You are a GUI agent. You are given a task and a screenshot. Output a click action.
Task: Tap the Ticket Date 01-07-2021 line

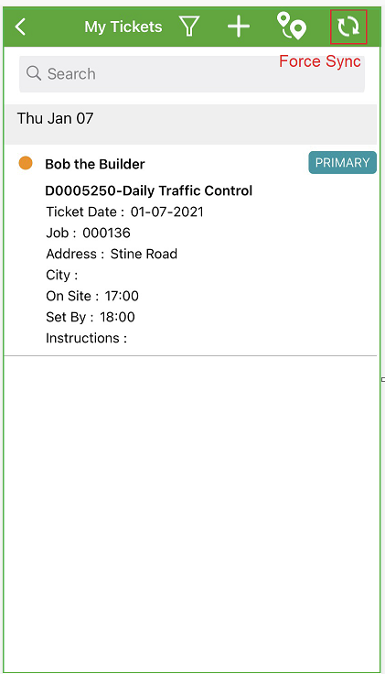124,212
